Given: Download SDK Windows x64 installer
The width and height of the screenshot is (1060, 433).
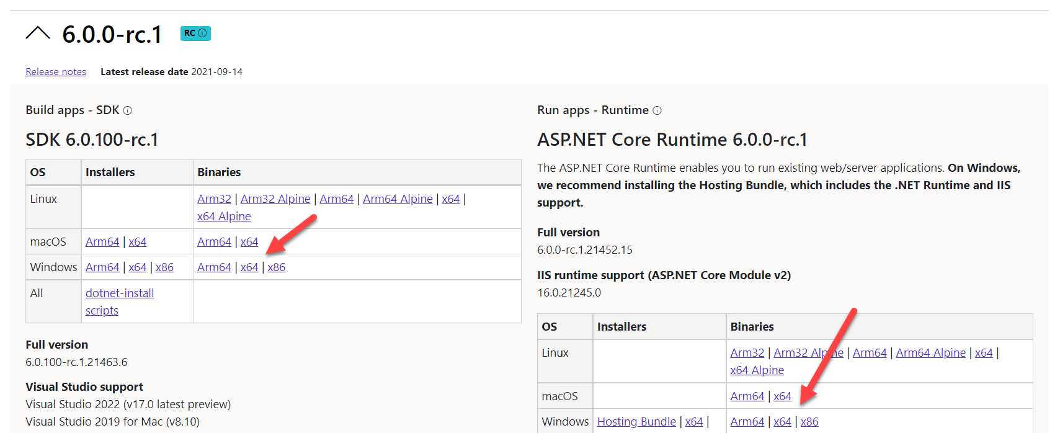Looking at the screenshot, I should click(x=138, y=267).
